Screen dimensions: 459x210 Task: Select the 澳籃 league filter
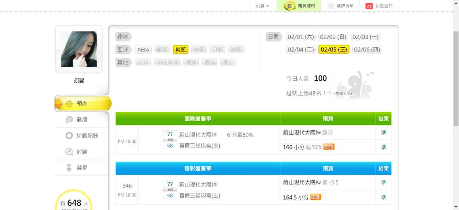(235, 49)
